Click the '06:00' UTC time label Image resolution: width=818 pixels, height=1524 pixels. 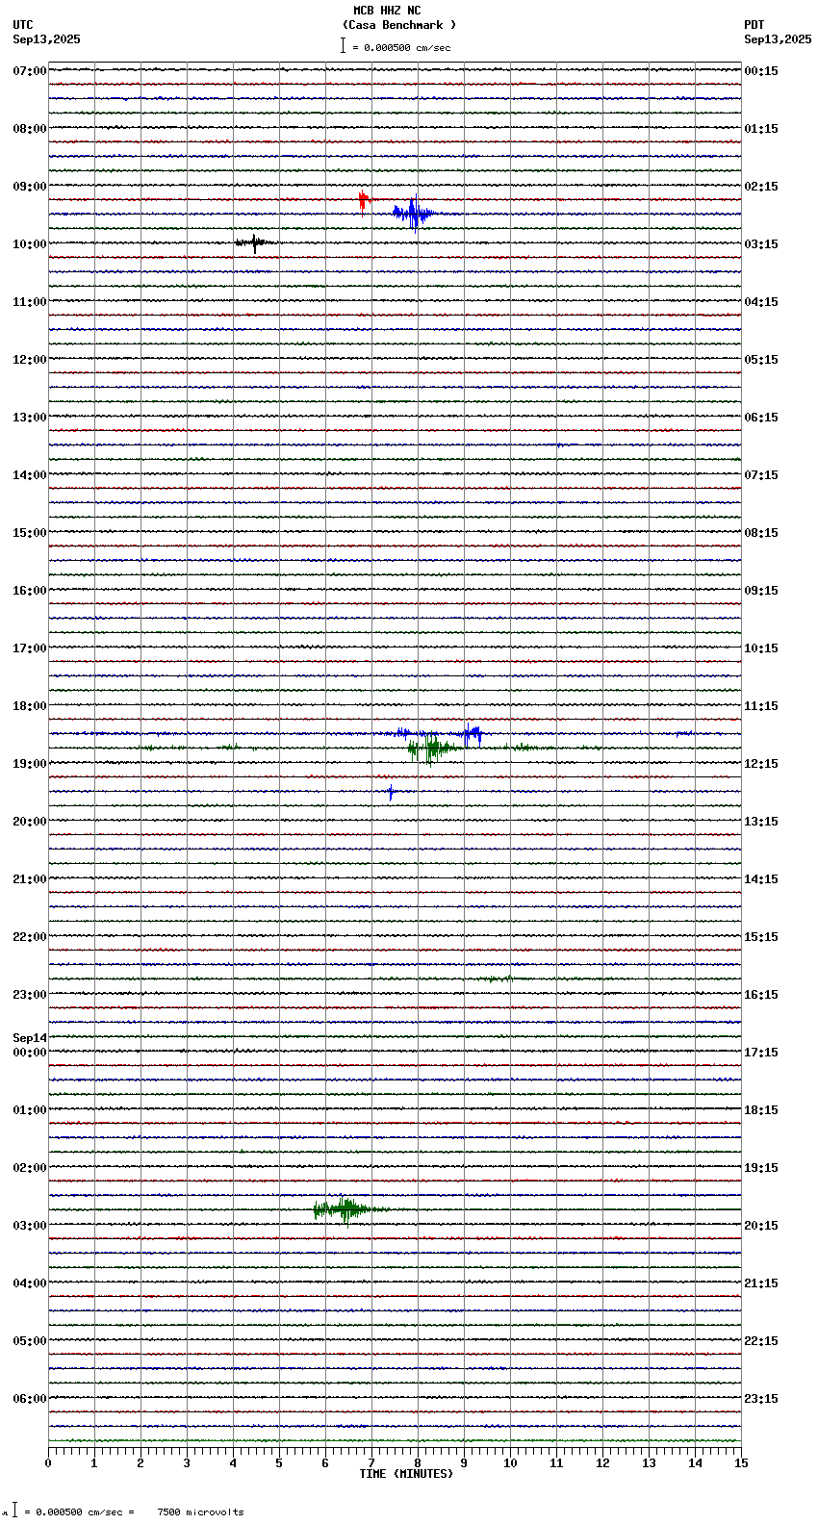coord(30,1399)
